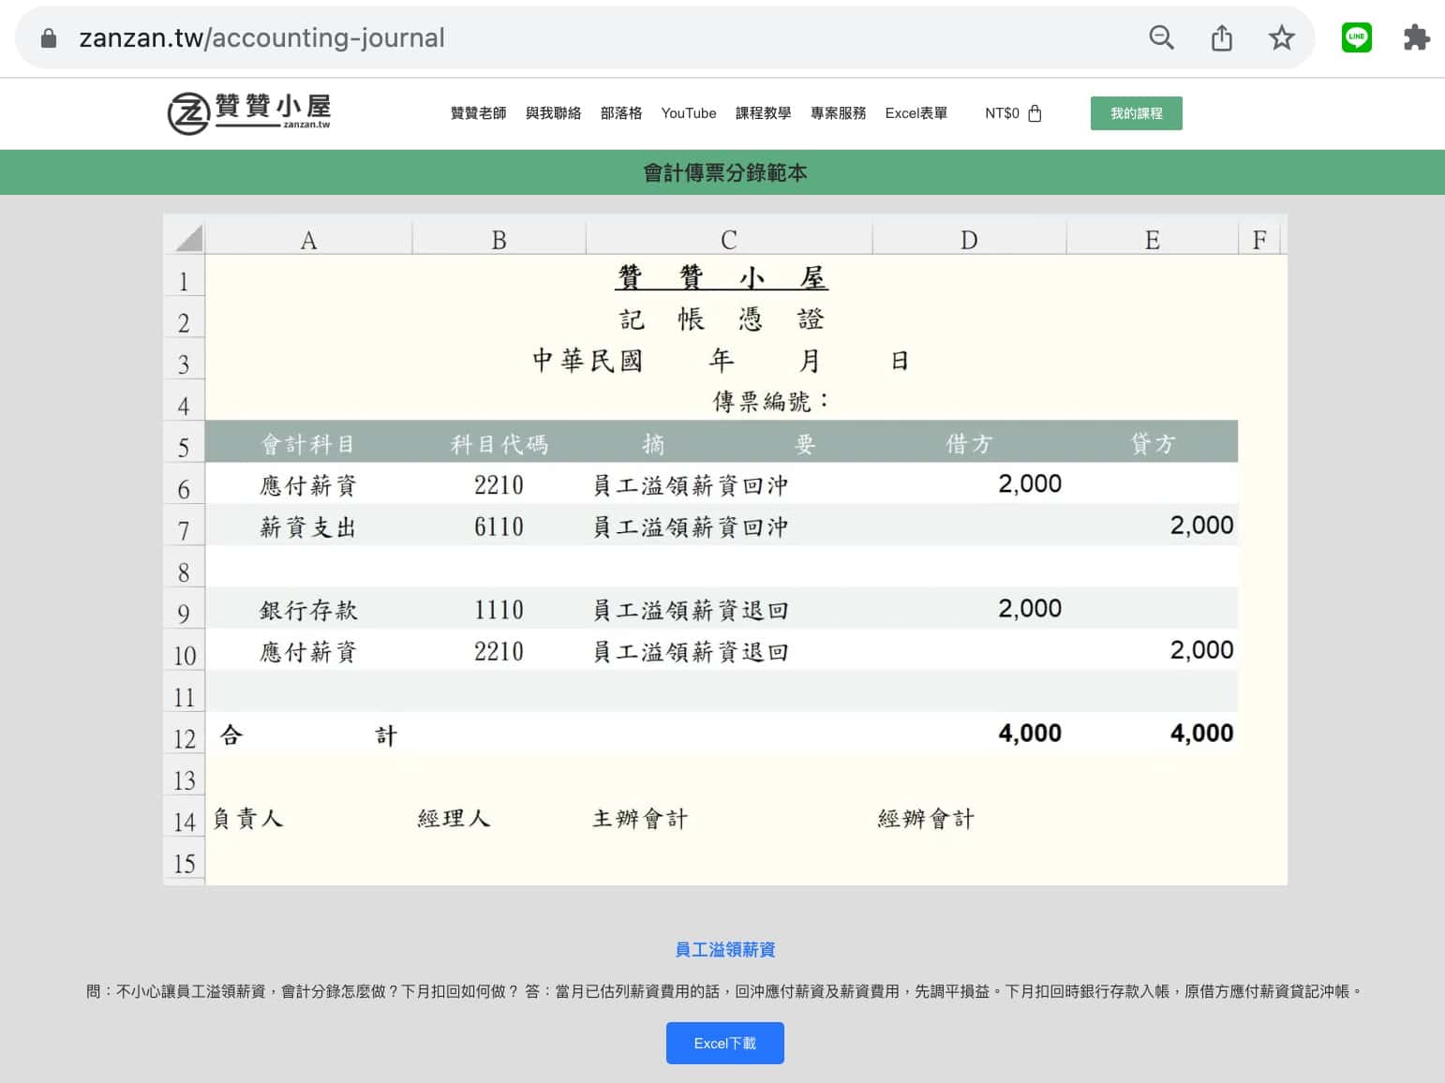Click the NT$0 cart total
The image size is (1445, 1083).
coord(1002,113)
